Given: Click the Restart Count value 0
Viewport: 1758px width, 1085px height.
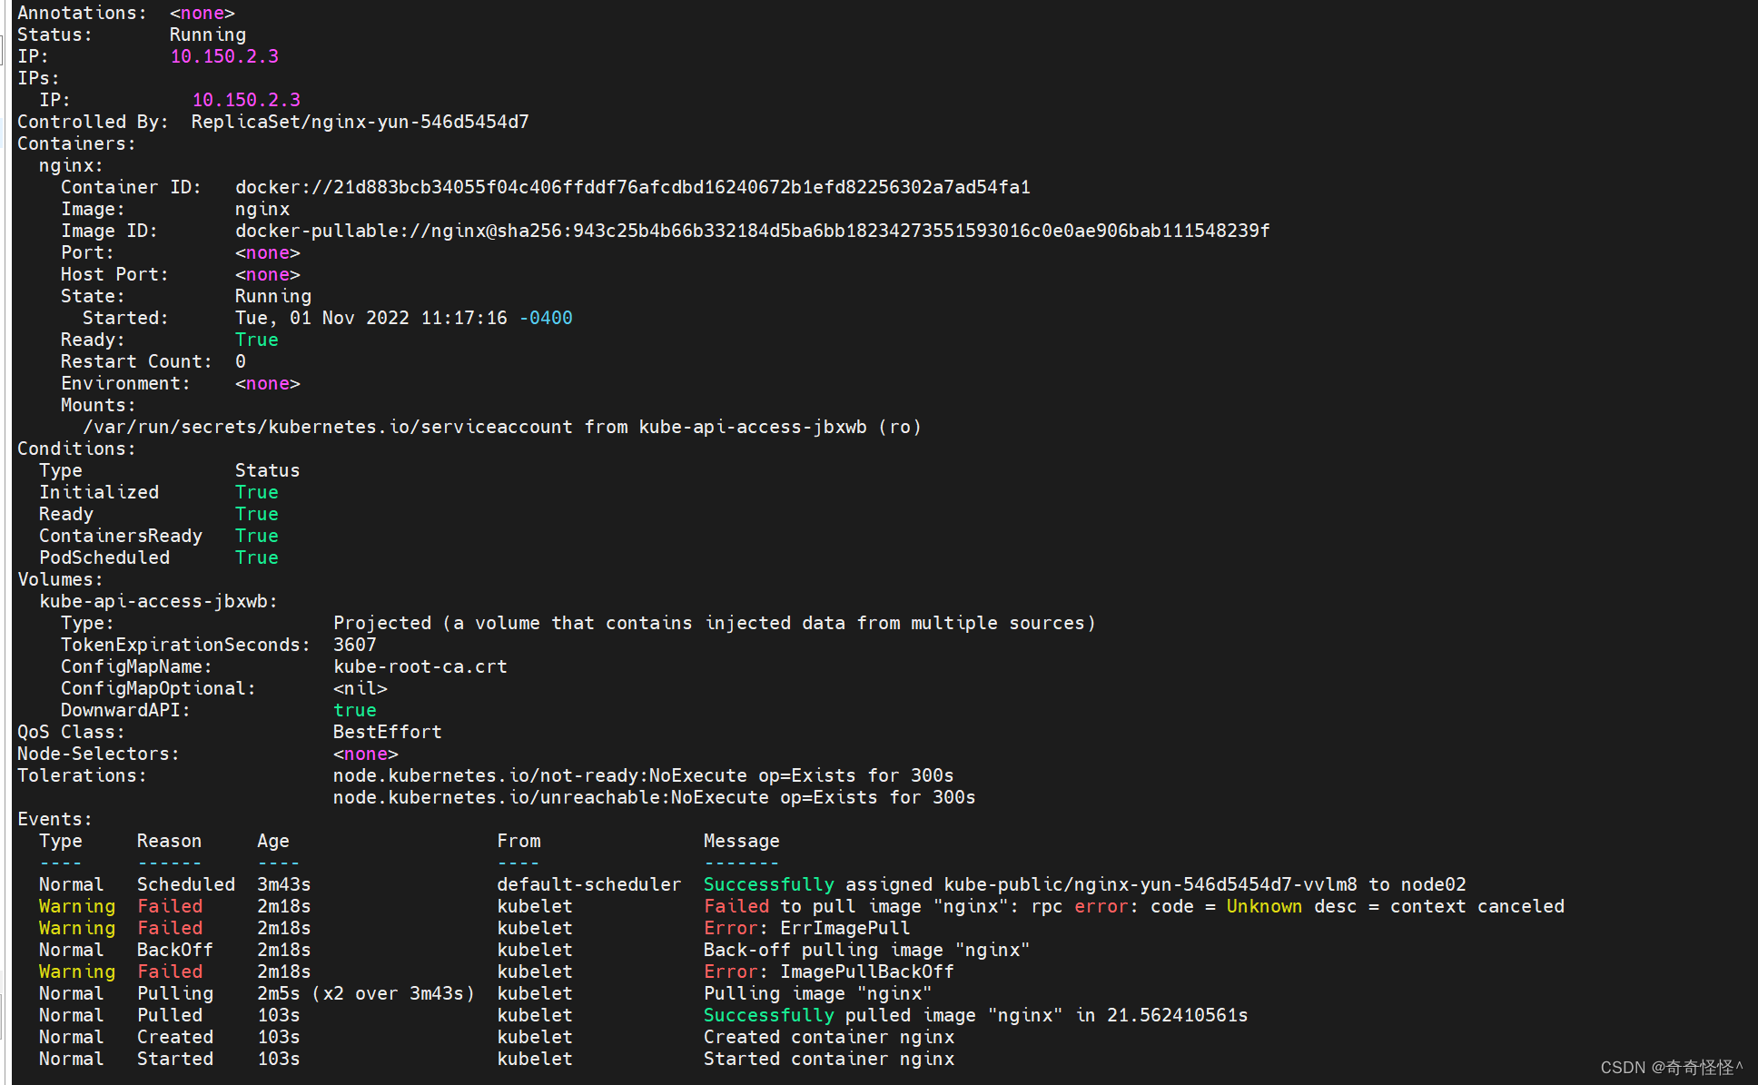Looking at the screenshot, I should [x=241, y=361].
